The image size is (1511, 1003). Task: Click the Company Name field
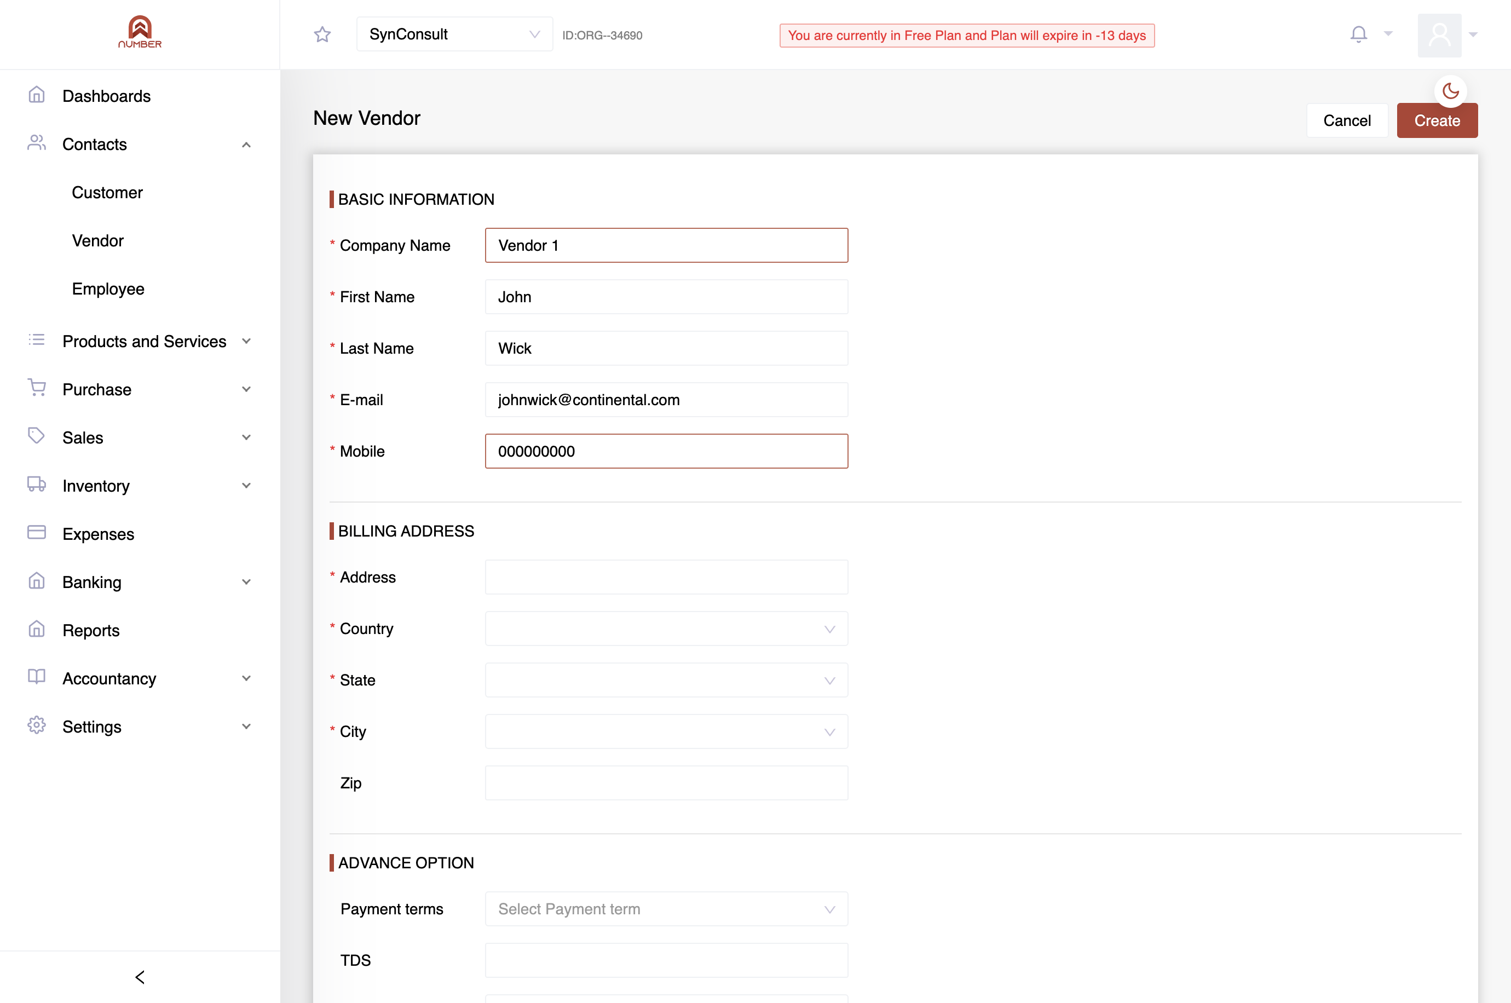666,246
